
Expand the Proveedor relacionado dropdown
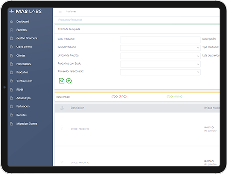[x=160, y=72]
